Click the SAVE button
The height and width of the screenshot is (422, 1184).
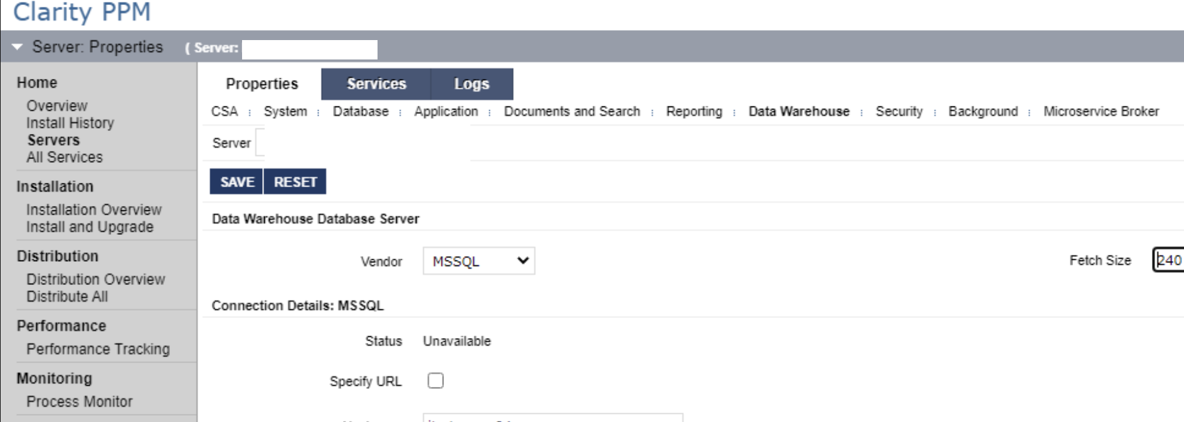click(x=236, y=182)
